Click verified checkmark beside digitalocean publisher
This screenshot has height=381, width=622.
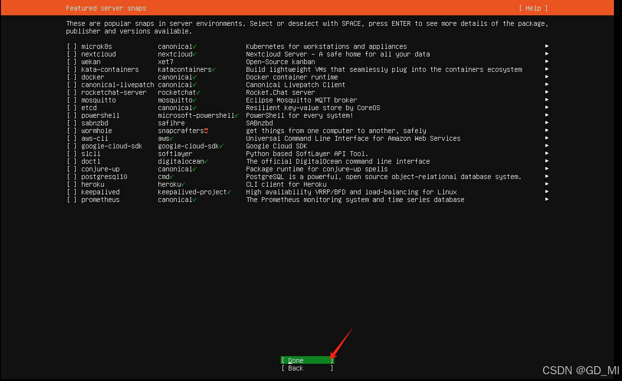206,161
